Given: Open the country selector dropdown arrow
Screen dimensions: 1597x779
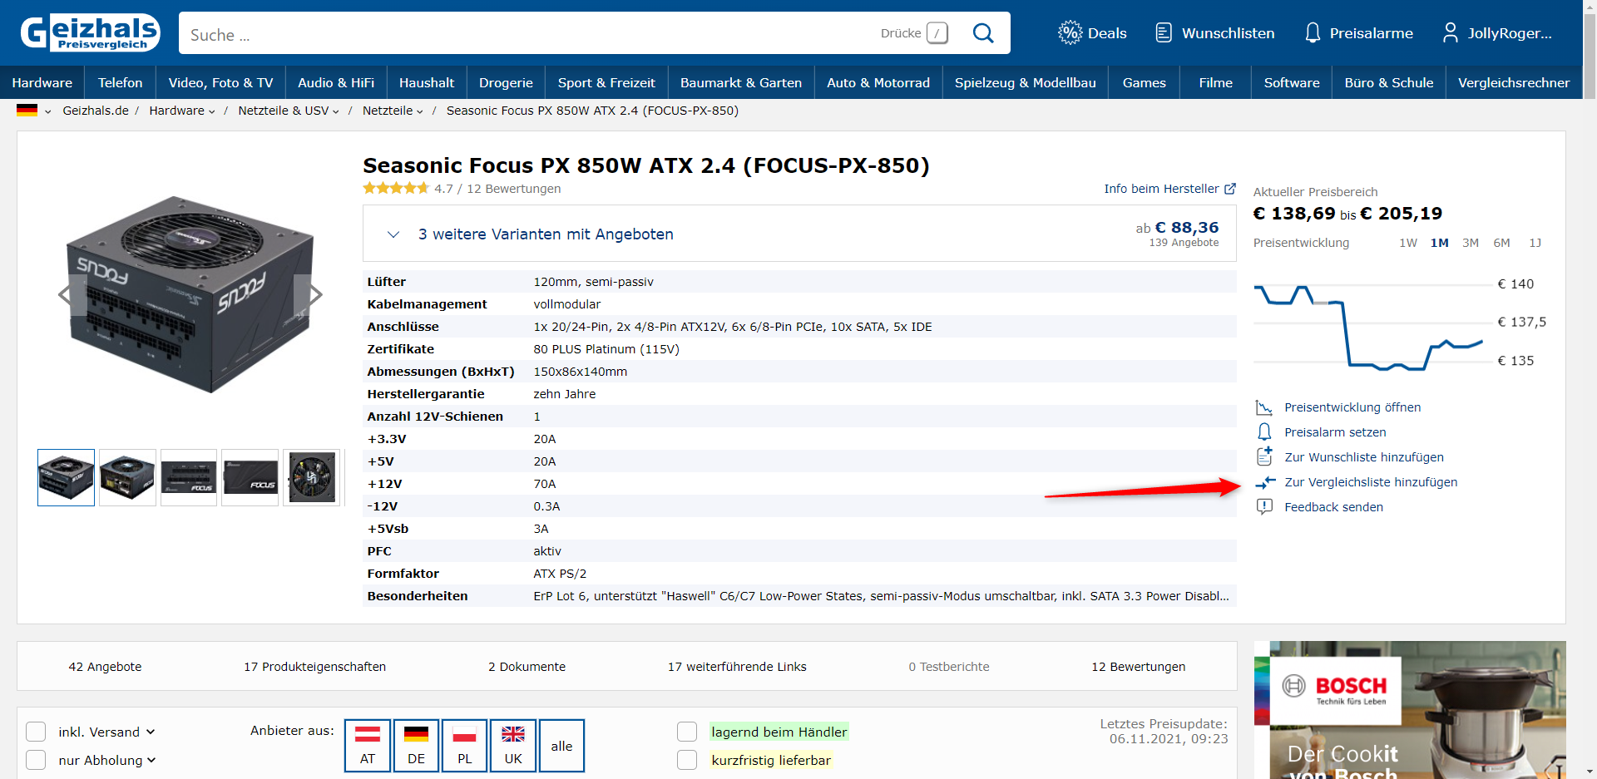Looking at the screenshot, I should pos(47,111).
